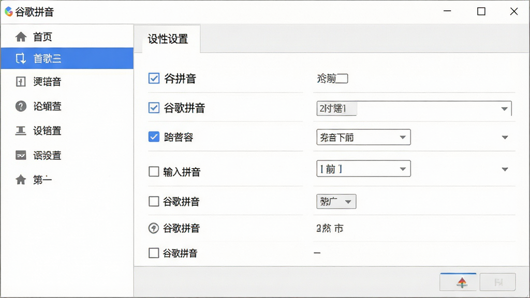The image size is (530, 298).
Task: Open the sidebar question mark help icon
Action: [x=21, y=106]
